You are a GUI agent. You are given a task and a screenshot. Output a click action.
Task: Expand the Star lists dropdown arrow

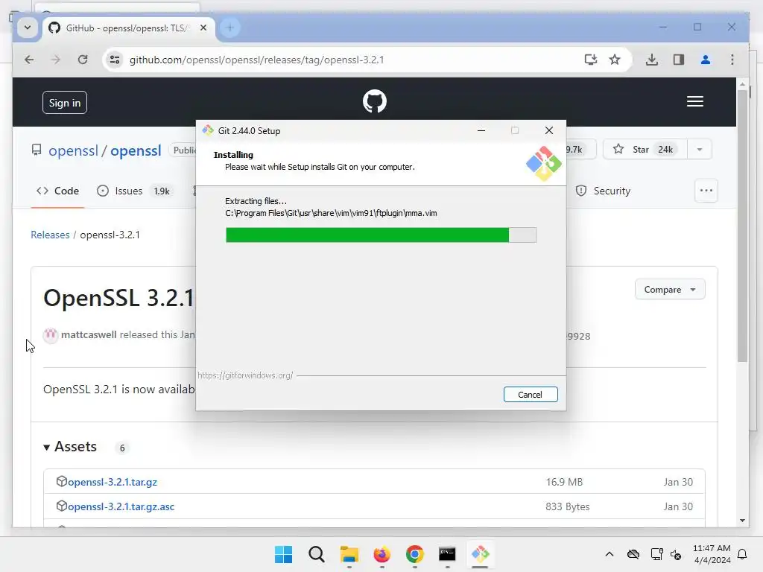(700, 149)
